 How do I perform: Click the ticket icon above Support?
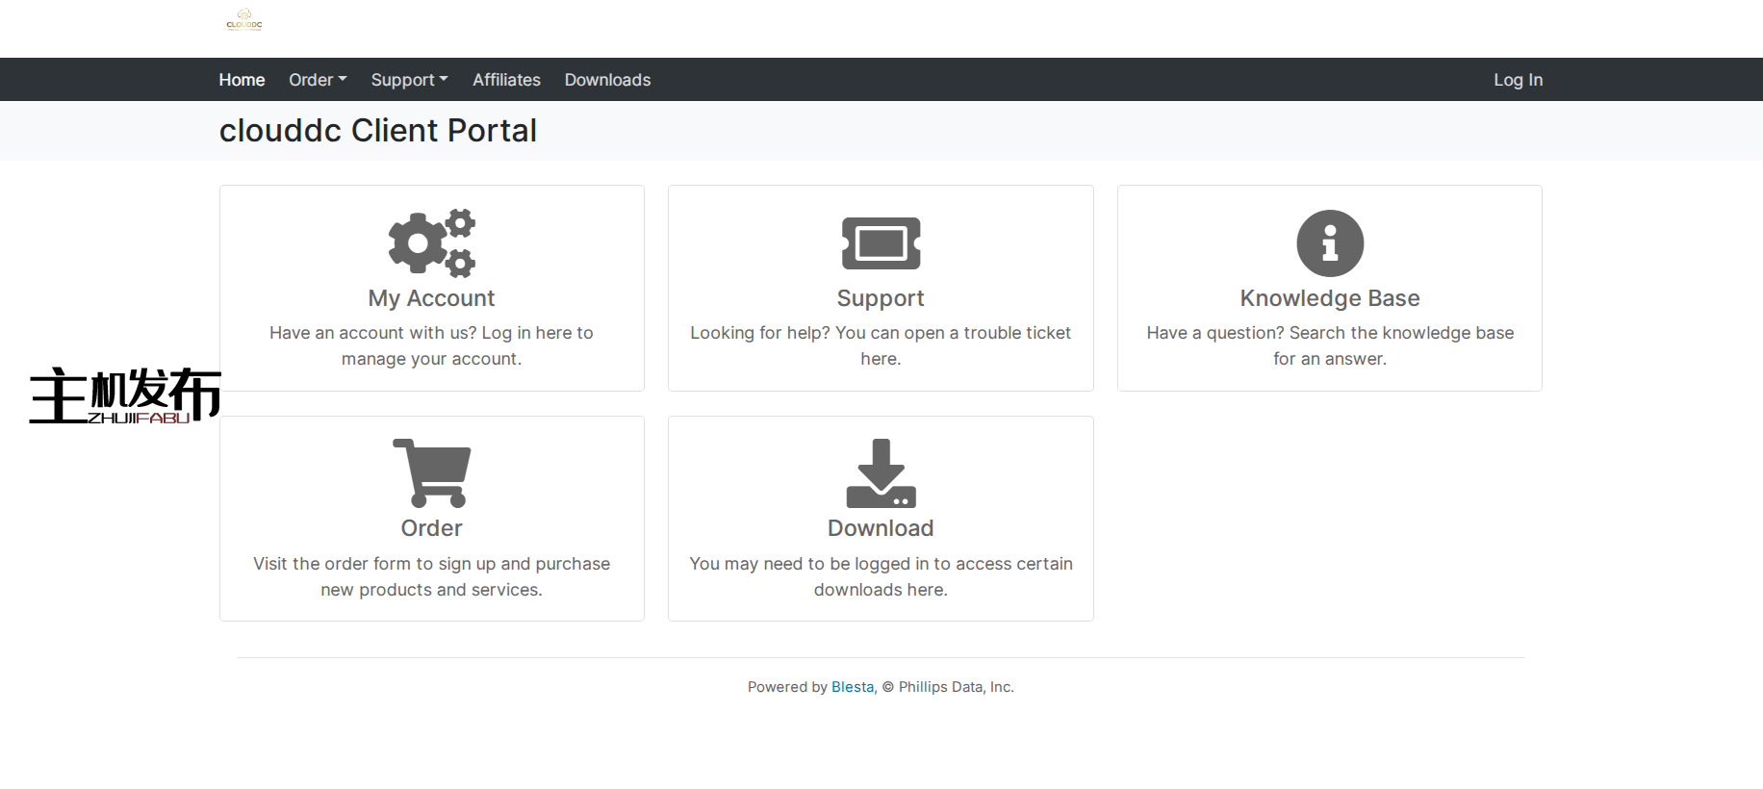click(x=881, y=243)
